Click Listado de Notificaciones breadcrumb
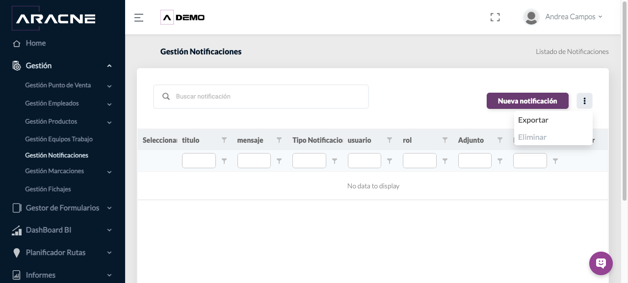Image resolution: width=628 pixels, height=283 pixels. [x=572, y=51]
